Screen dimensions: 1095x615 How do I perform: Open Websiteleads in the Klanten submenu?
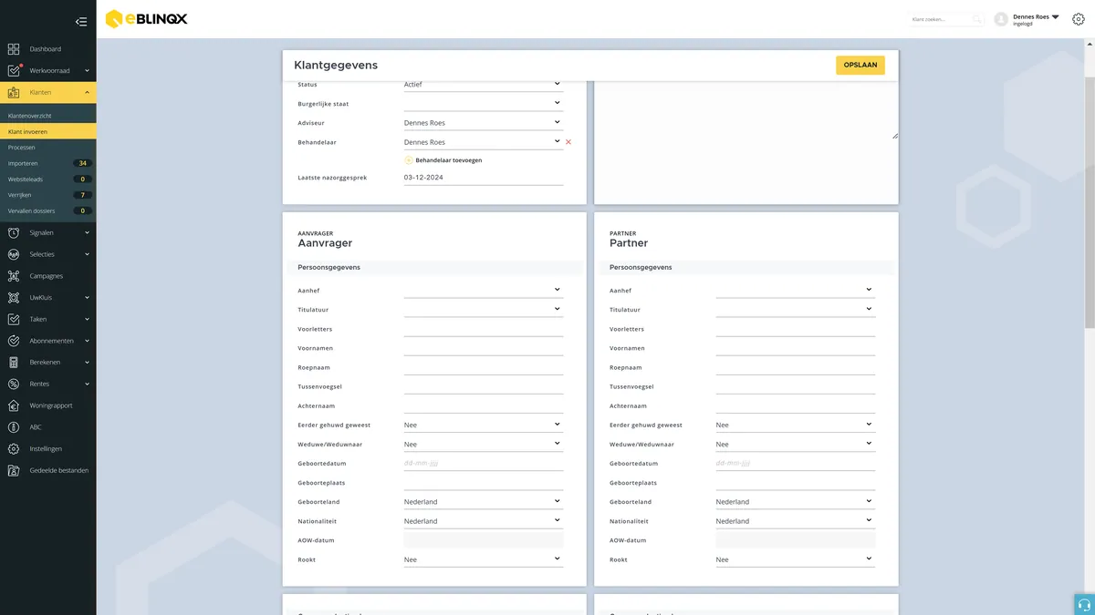click(47, 179)
